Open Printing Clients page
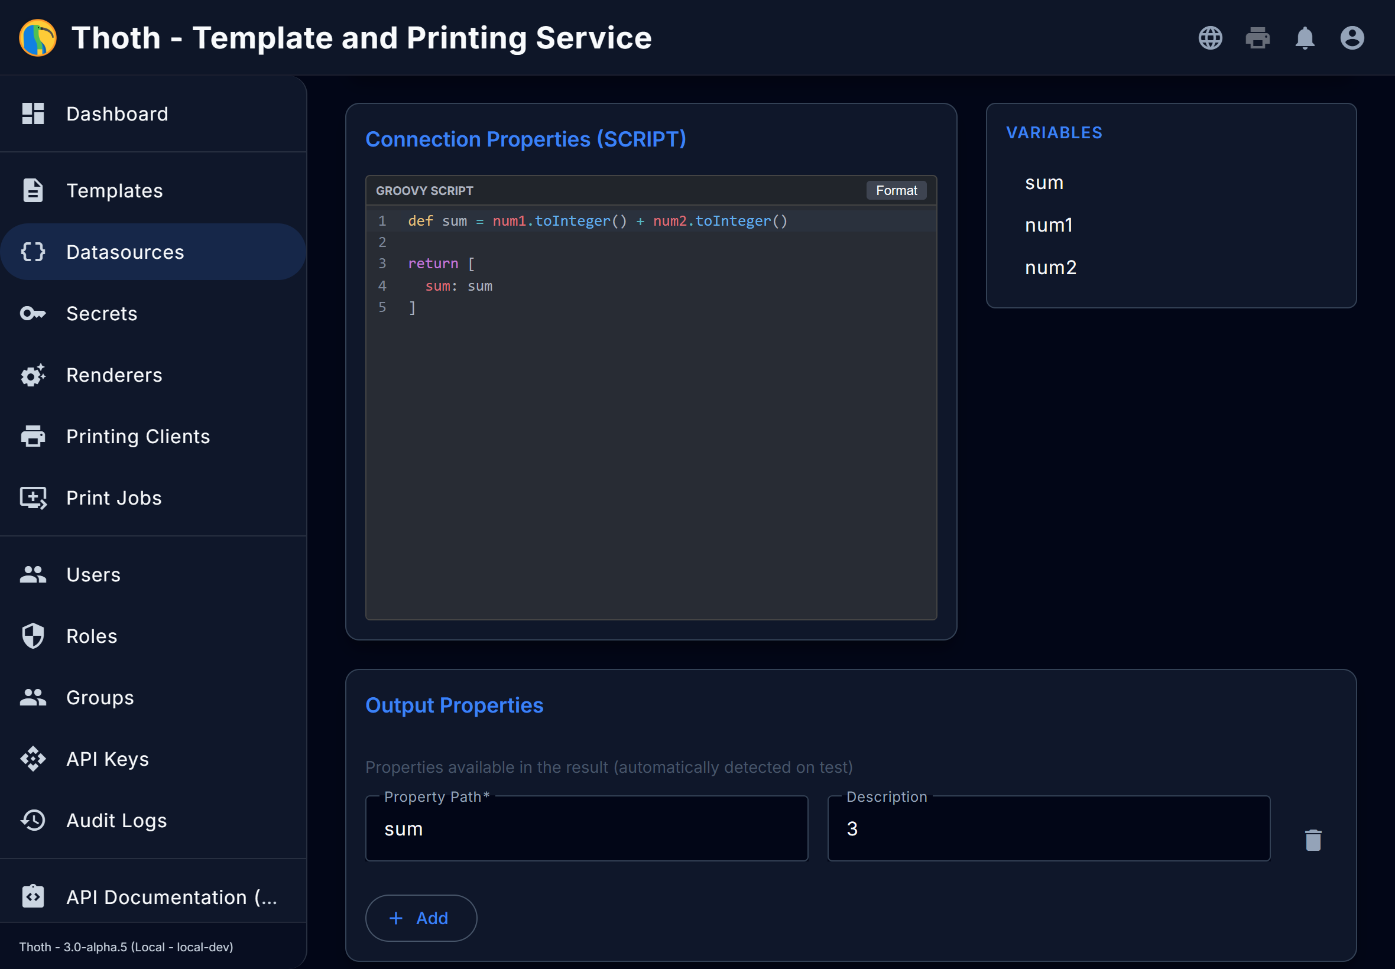Image resolution: width=1395 pixels, height=969 pixels. [x=153, y=436]
